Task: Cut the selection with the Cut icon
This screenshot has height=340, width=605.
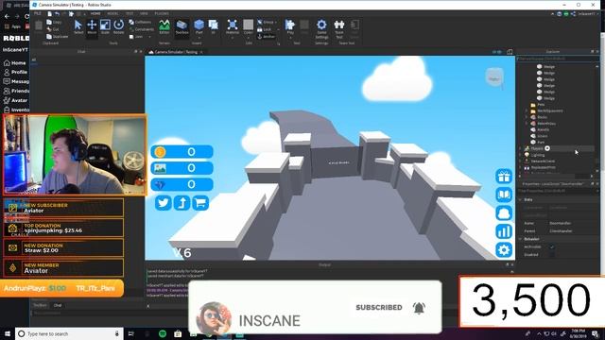Action: click(x=49, y=29)
